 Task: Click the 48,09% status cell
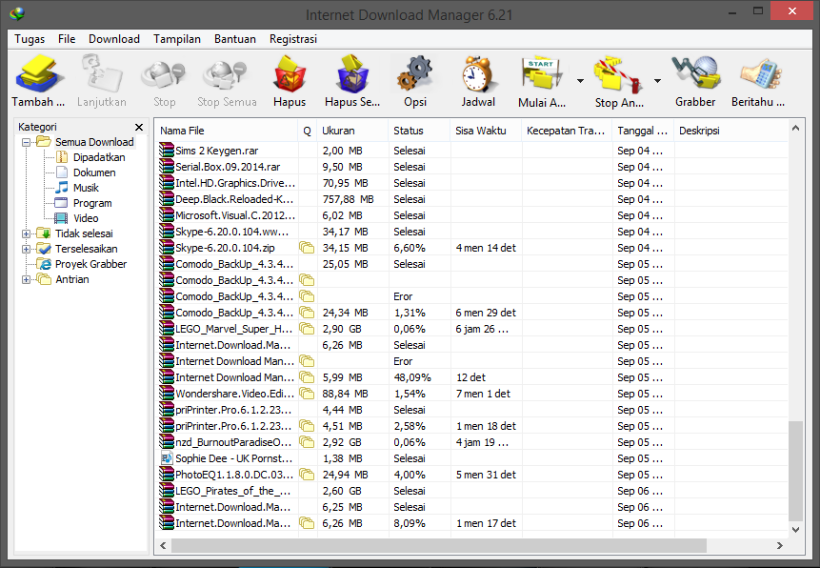point(412,377)
